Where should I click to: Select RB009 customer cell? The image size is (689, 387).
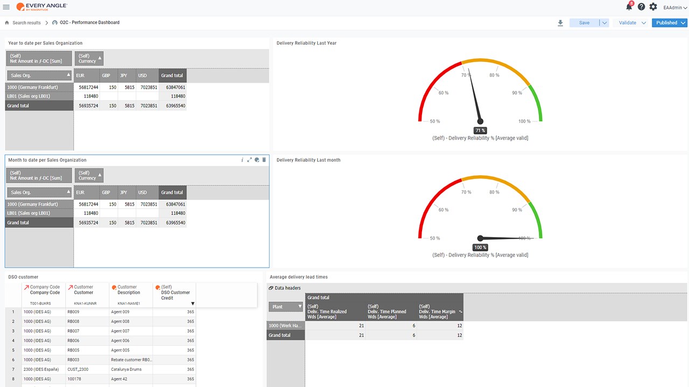pyautogui.click(x=87, y=312)
